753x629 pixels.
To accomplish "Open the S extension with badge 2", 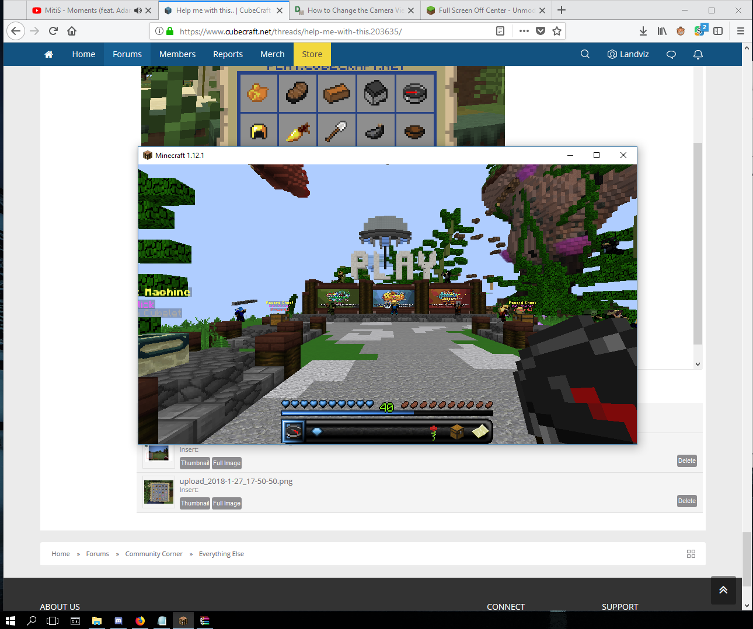I will coord(700,30).
